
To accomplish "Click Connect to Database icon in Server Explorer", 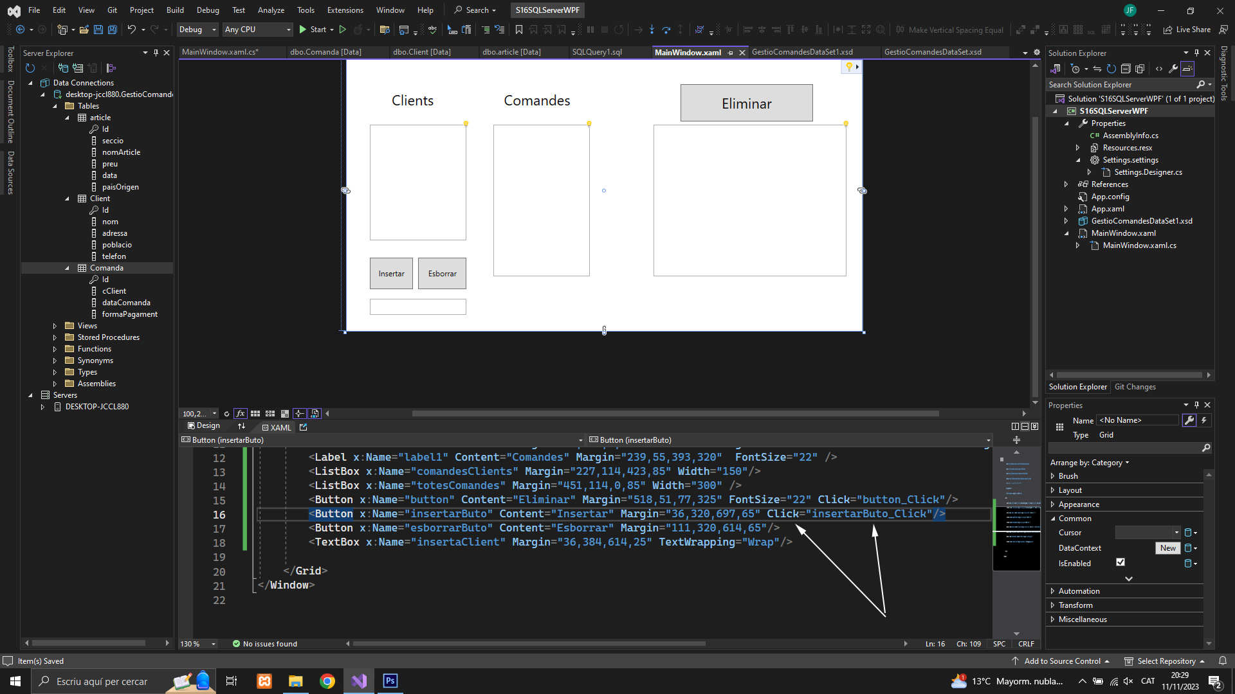I will point(63,68).
